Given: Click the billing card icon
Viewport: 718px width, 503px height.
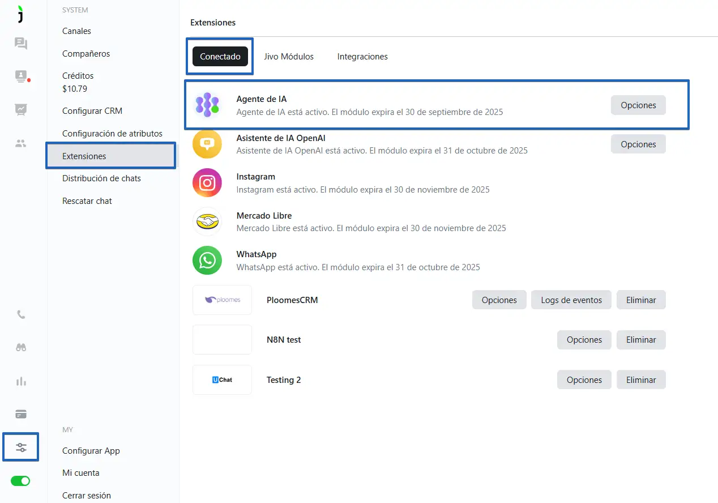Looking at the screenshot, I should tap(21, 414).
